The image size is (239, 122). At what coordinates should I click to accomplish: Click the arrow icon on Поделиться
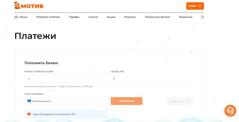pyautogui.click(x=188, y=101)
